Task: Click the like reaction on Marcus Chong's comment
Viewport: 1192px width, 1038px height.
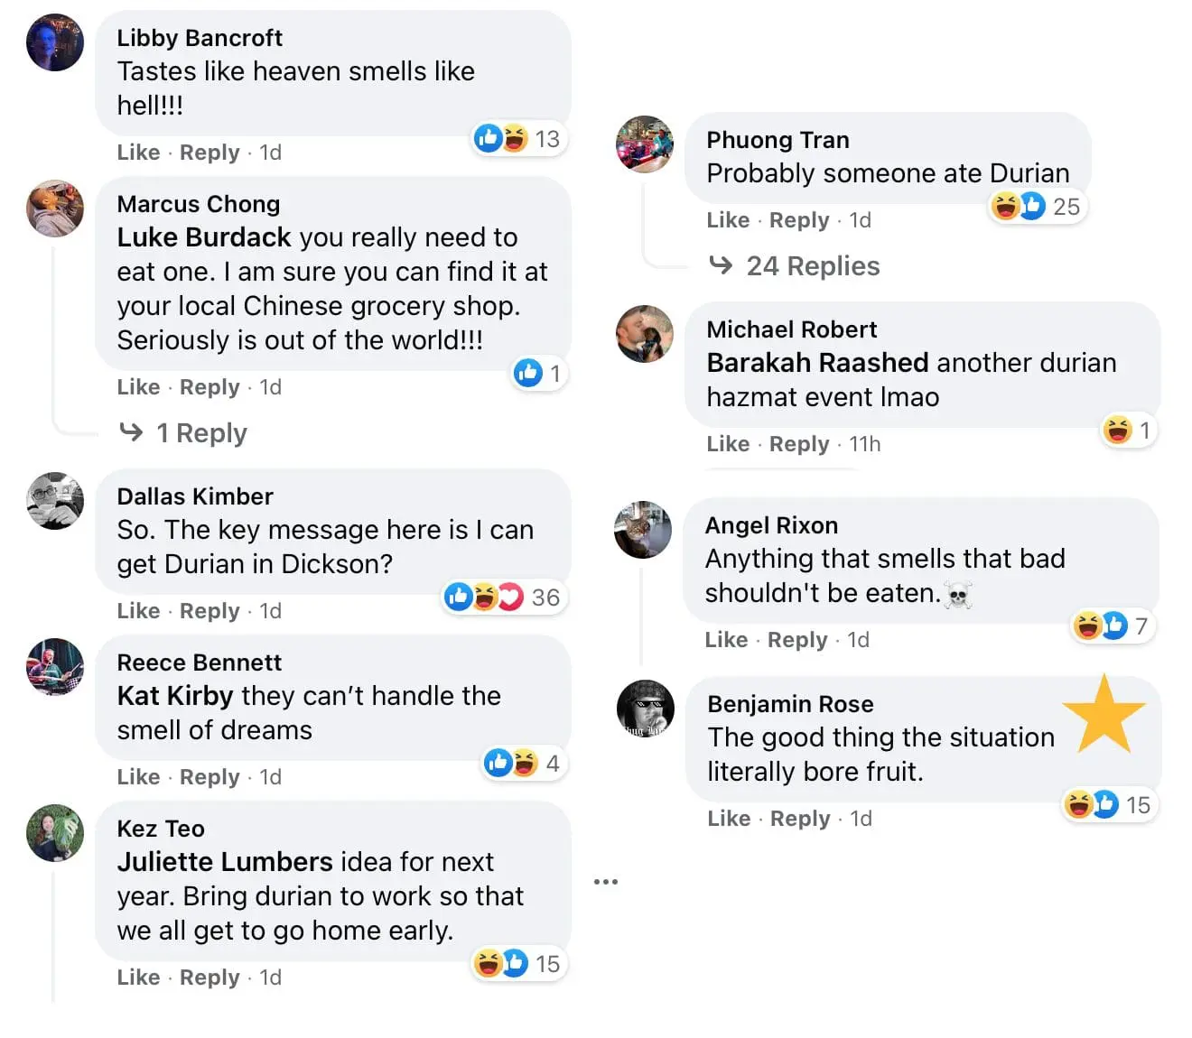Action: [528, 373]
